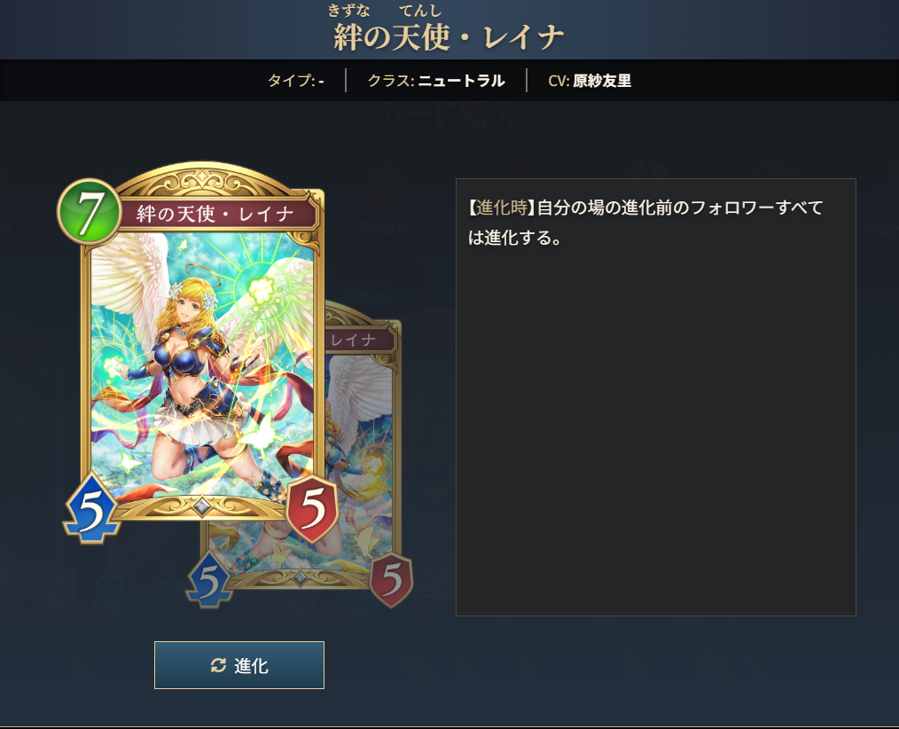Click the 進化 evolve button
The width and height of the screenshot is (899, 729).
[239, 665]
